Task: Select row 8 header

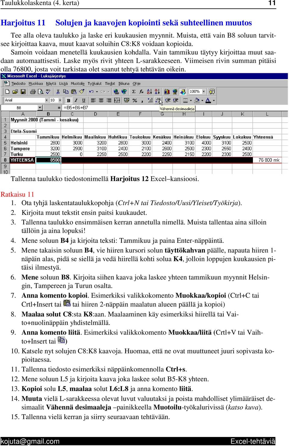Action: 5,160
